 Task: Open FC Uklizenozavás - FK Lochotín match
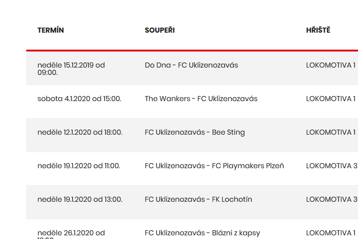click(x=199, y=199)
